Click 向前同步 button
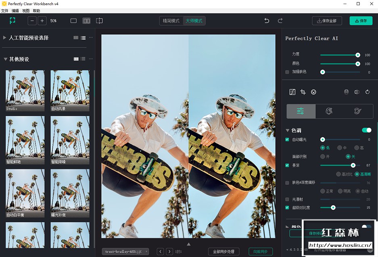 point(260,251)
